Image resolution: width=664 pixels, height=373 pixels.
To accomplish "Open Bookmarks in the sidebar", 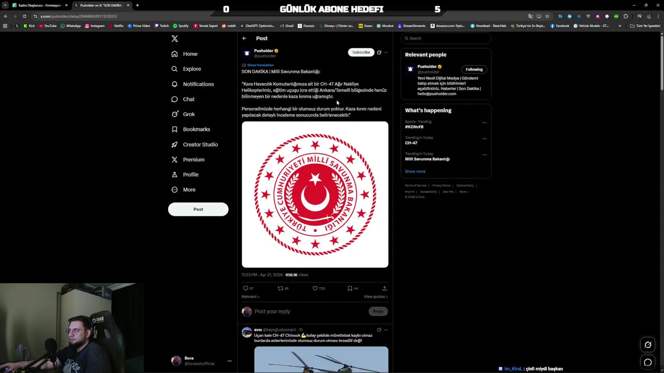I will pyautogui.click(x=191, y=129).
